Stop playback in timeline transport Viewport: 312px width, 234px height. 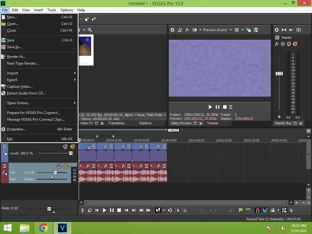click(119, 210)
